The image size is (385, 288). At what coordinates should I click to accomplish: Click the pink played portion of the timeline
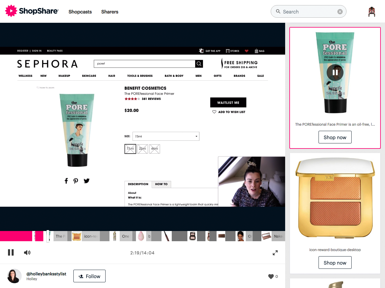pos(16,236)
